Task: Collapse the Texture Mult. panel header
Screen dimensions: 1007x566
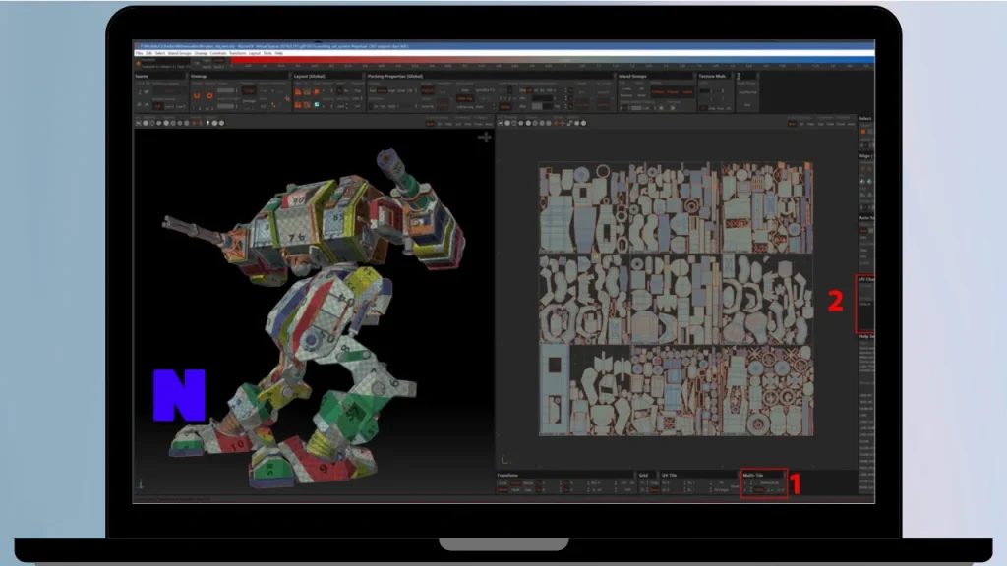Action: pyautogui.click(x=714, y=77)
